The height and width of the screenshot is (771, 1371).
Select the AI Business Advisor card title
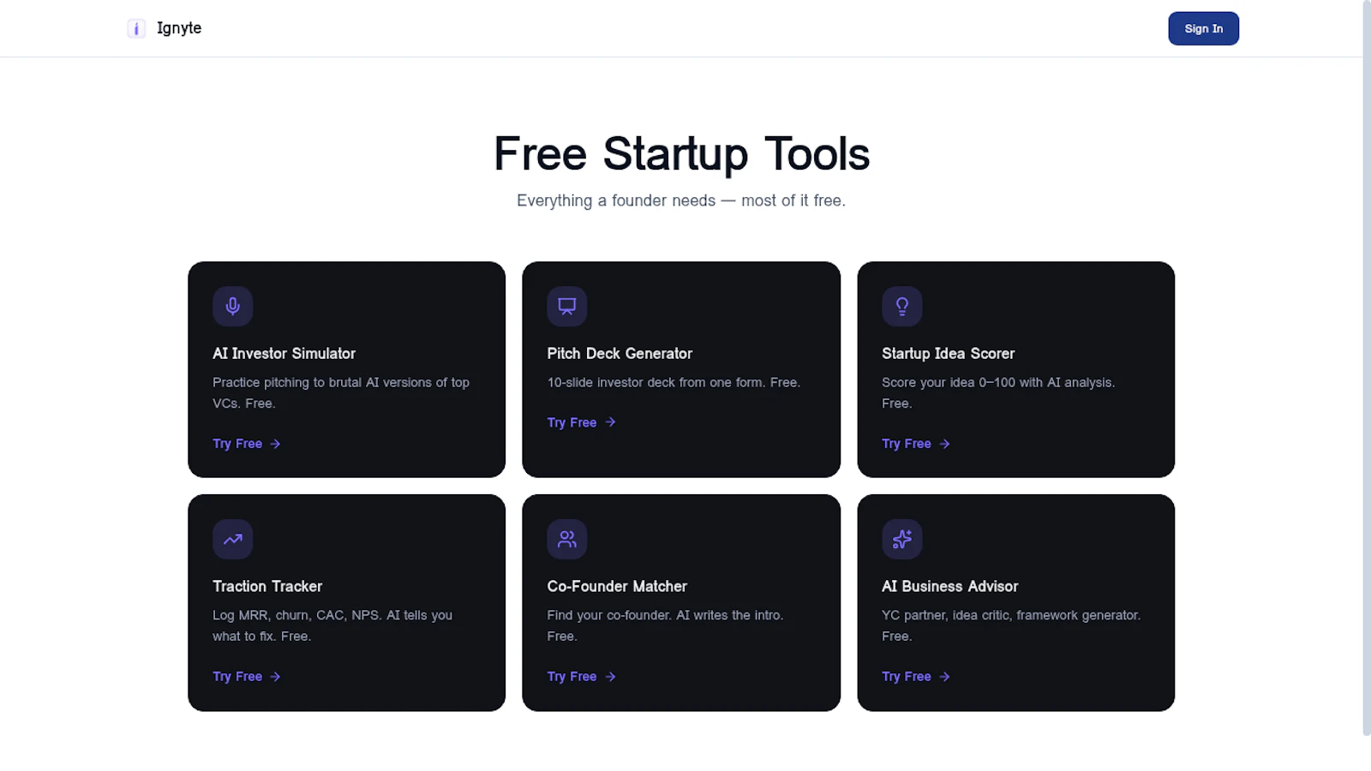coord(949,587)
